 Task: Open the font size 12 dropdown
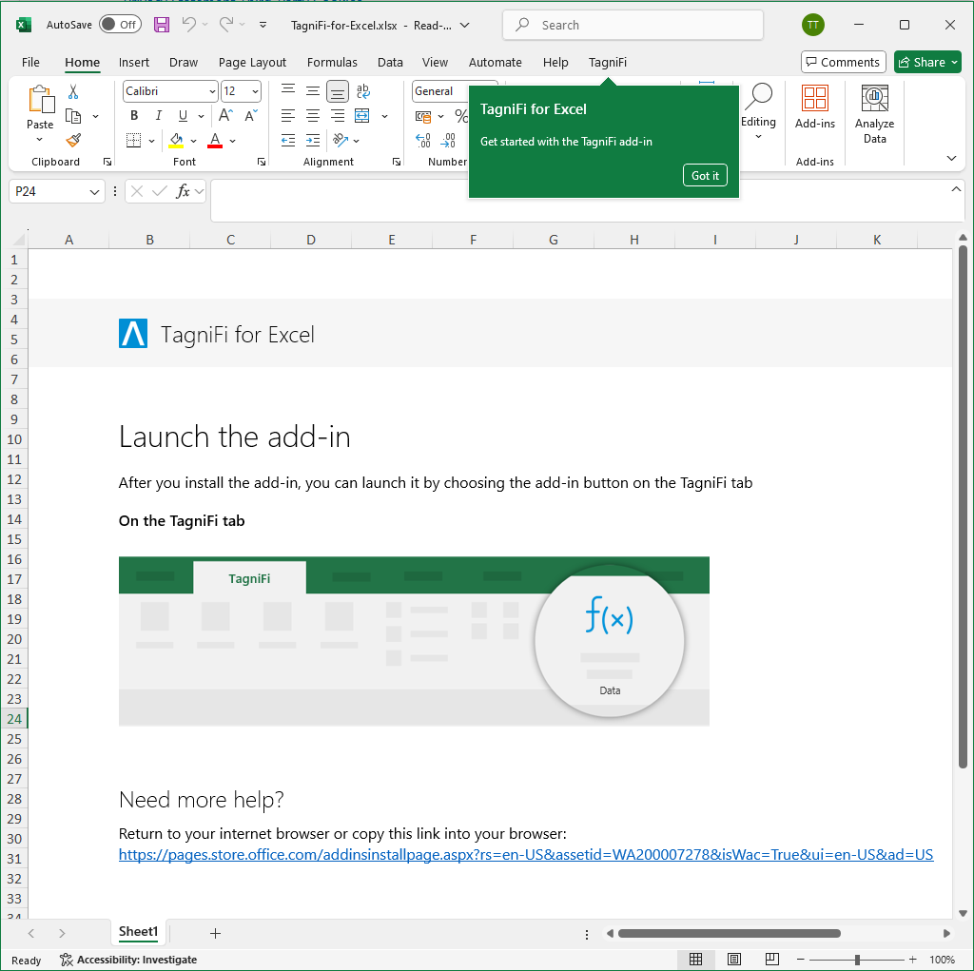(255, 91)
